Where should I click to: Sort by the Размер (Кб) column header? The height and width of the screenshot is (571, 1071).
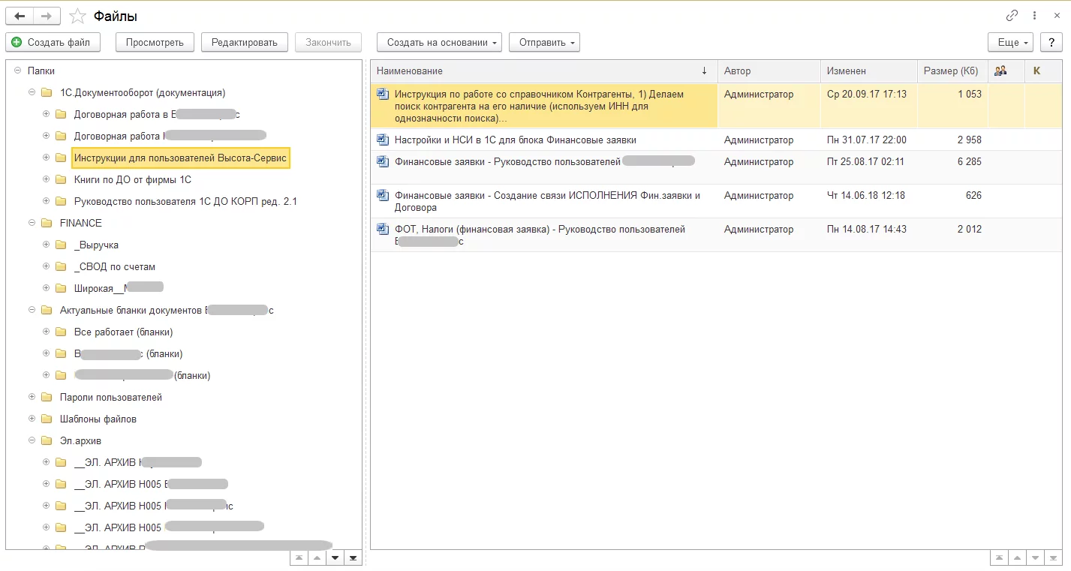[x=952, y=71]
